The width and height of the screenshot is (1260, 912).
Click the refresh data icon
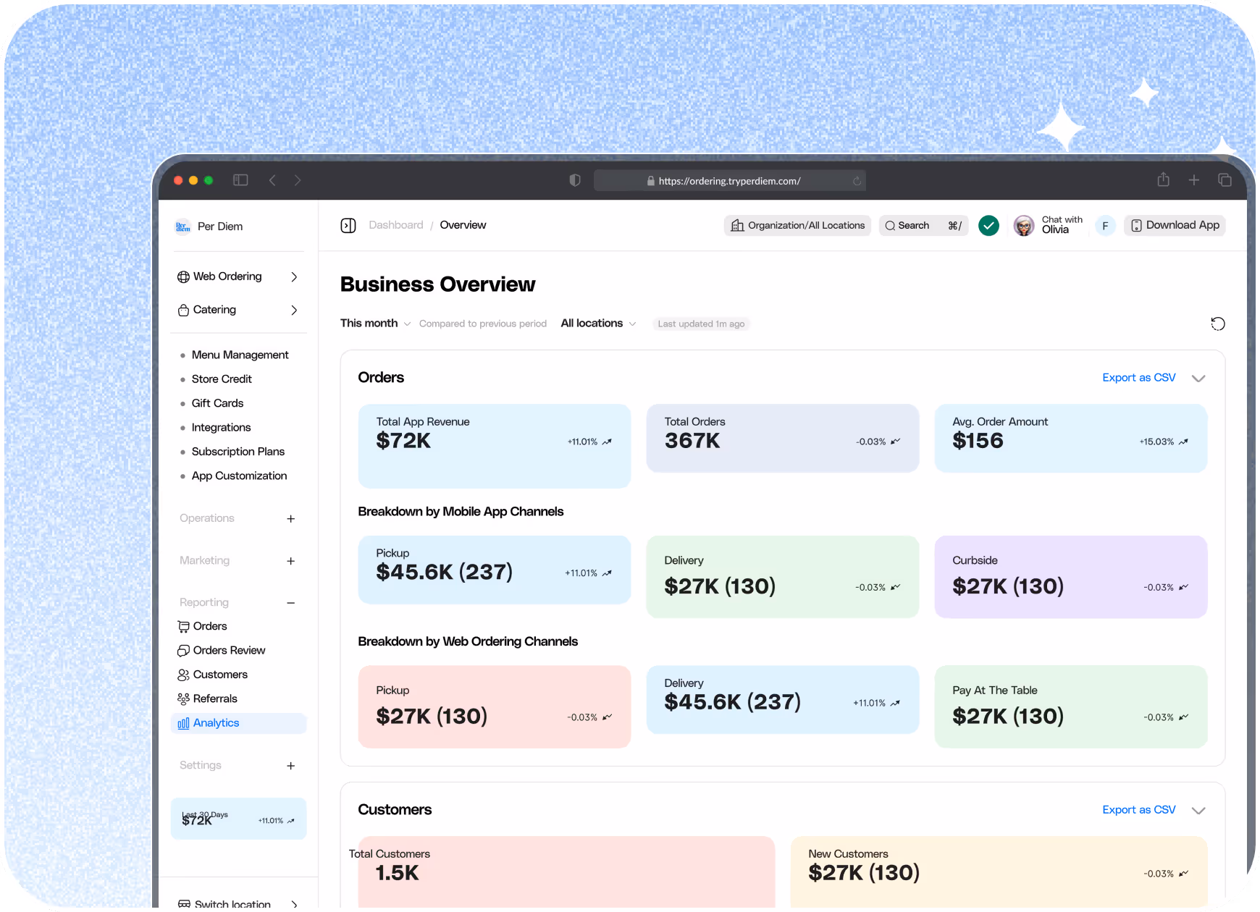pyautogui.click(x=1218, y=324)
